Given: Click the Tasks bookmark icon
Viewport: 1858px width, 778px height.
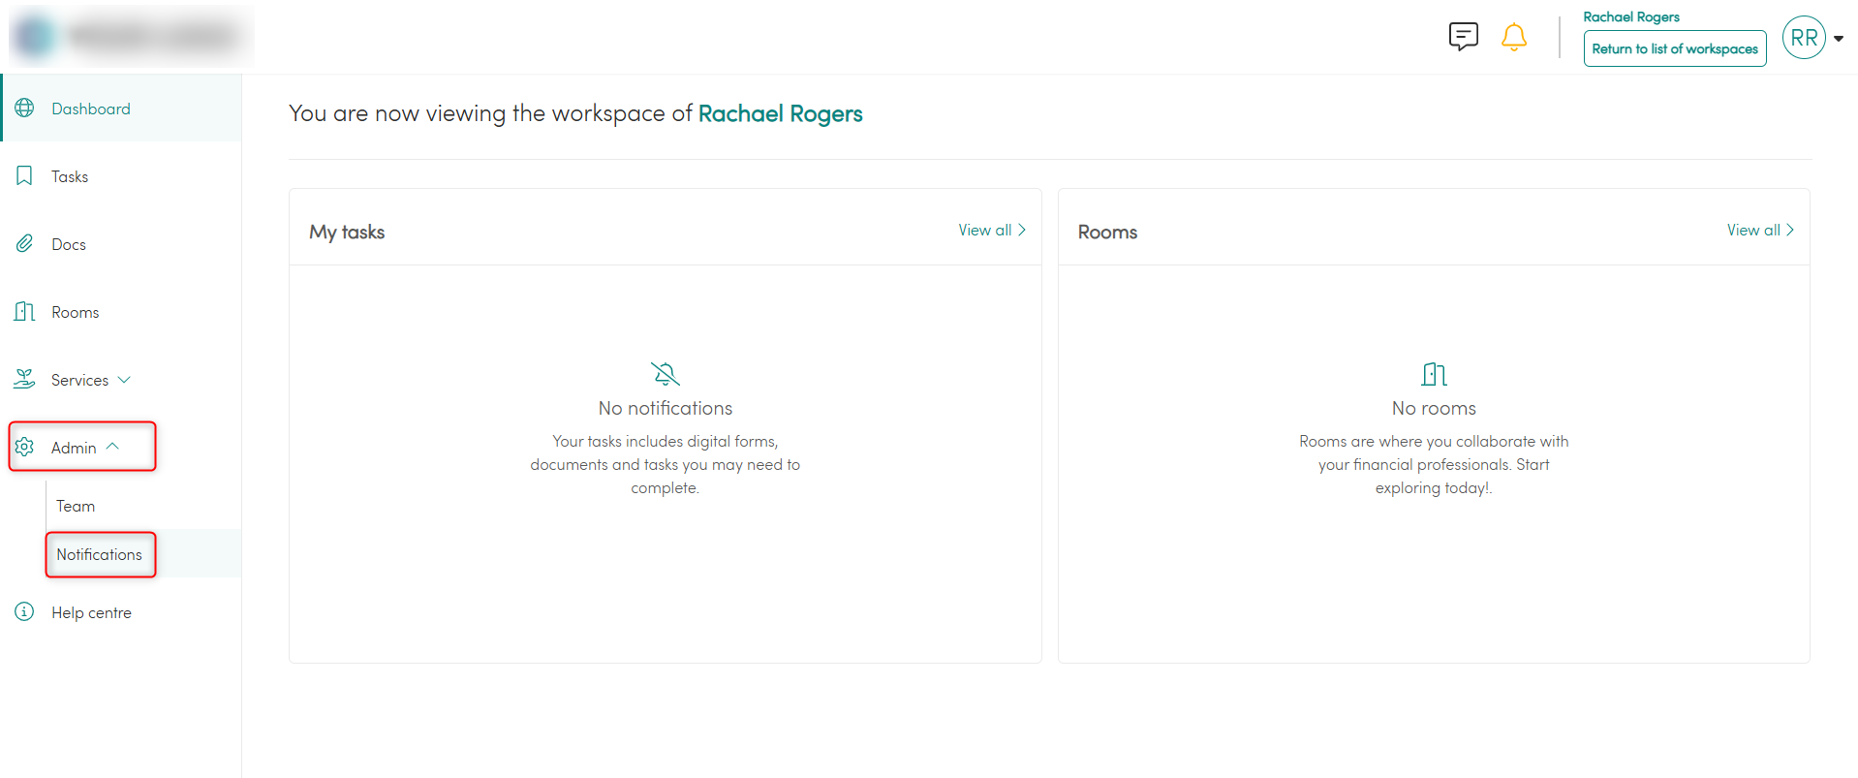Looking at the screenshot, I should (x=25, y=176).
